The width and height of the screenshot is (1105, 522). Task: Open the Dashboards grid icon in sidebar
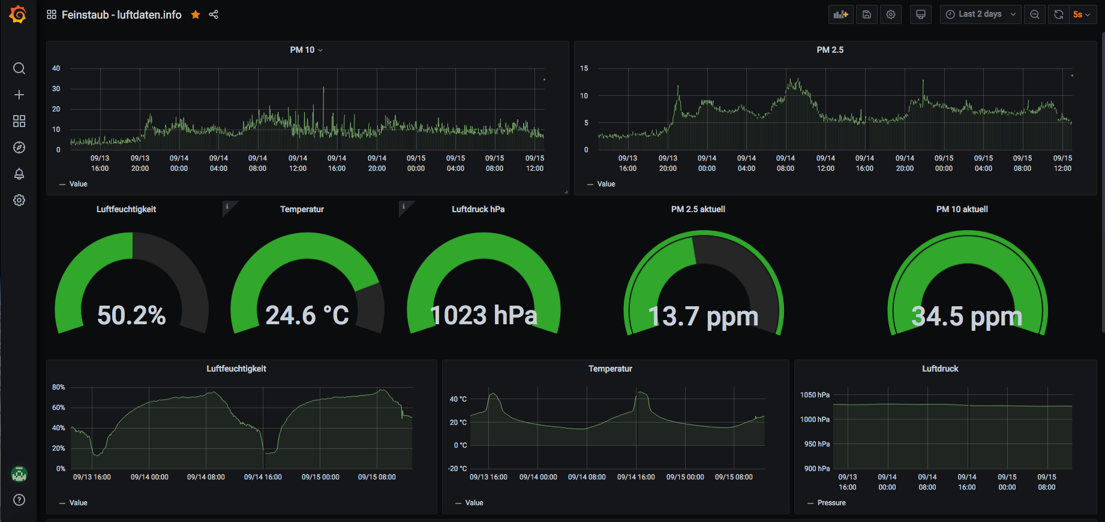click(x=19, y=121)
